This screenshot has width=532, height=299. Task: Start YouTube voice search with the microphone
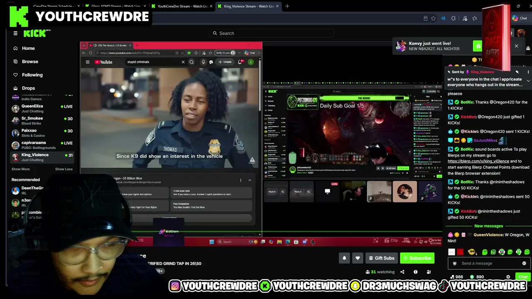203,62
